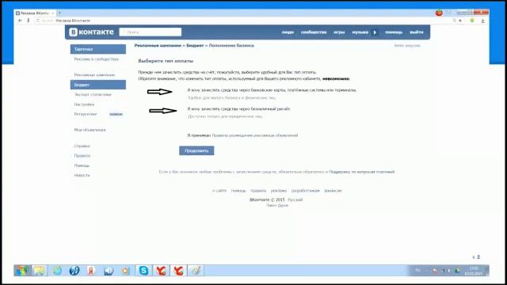Open сообщества in the header
This screenshot has height=285, width=507.
[314, 32]
